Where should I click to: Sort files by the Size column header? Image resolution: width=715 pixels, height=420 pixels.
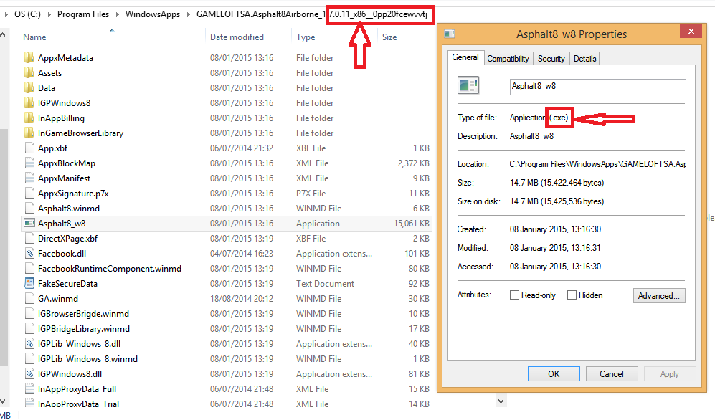[389, 37]
